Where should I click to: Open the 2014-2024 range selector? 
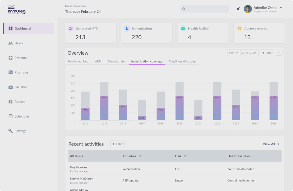click(249, 53)
